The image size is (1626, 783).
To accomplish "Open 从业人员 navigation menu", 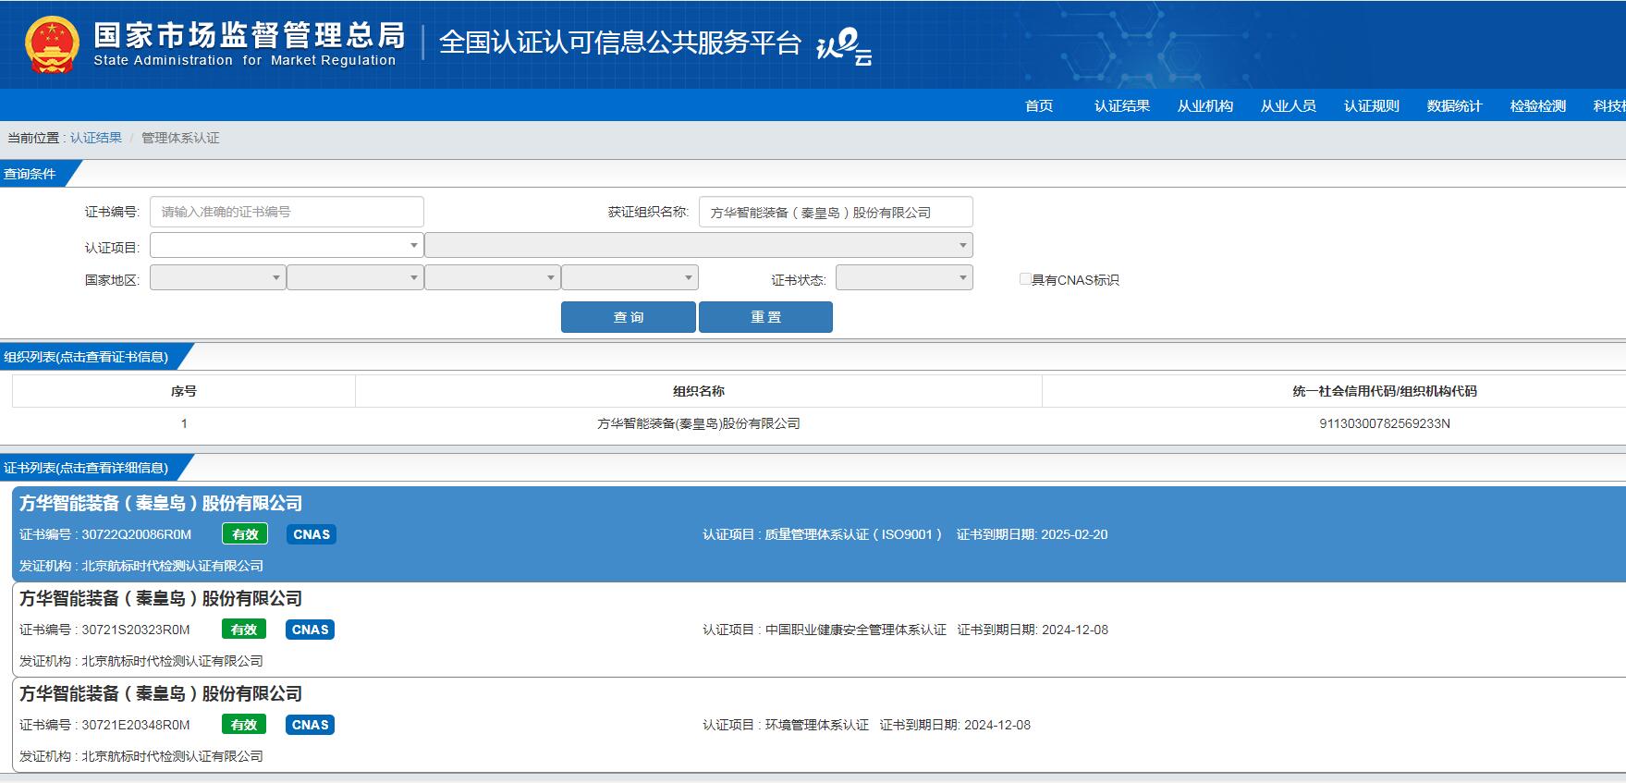I will click(1289, 105).
